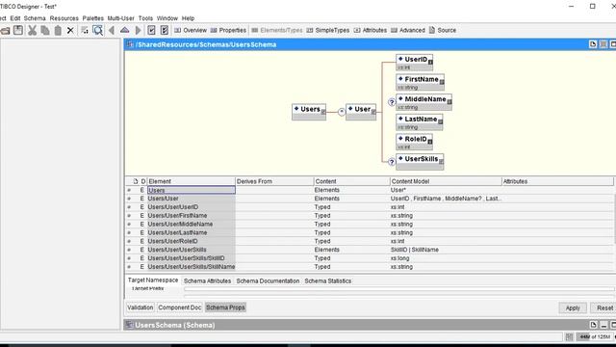Click middle panel icon in UsersSchema (Schema) bar
Screen dimensions: 616x347
[x=603, y=325]
